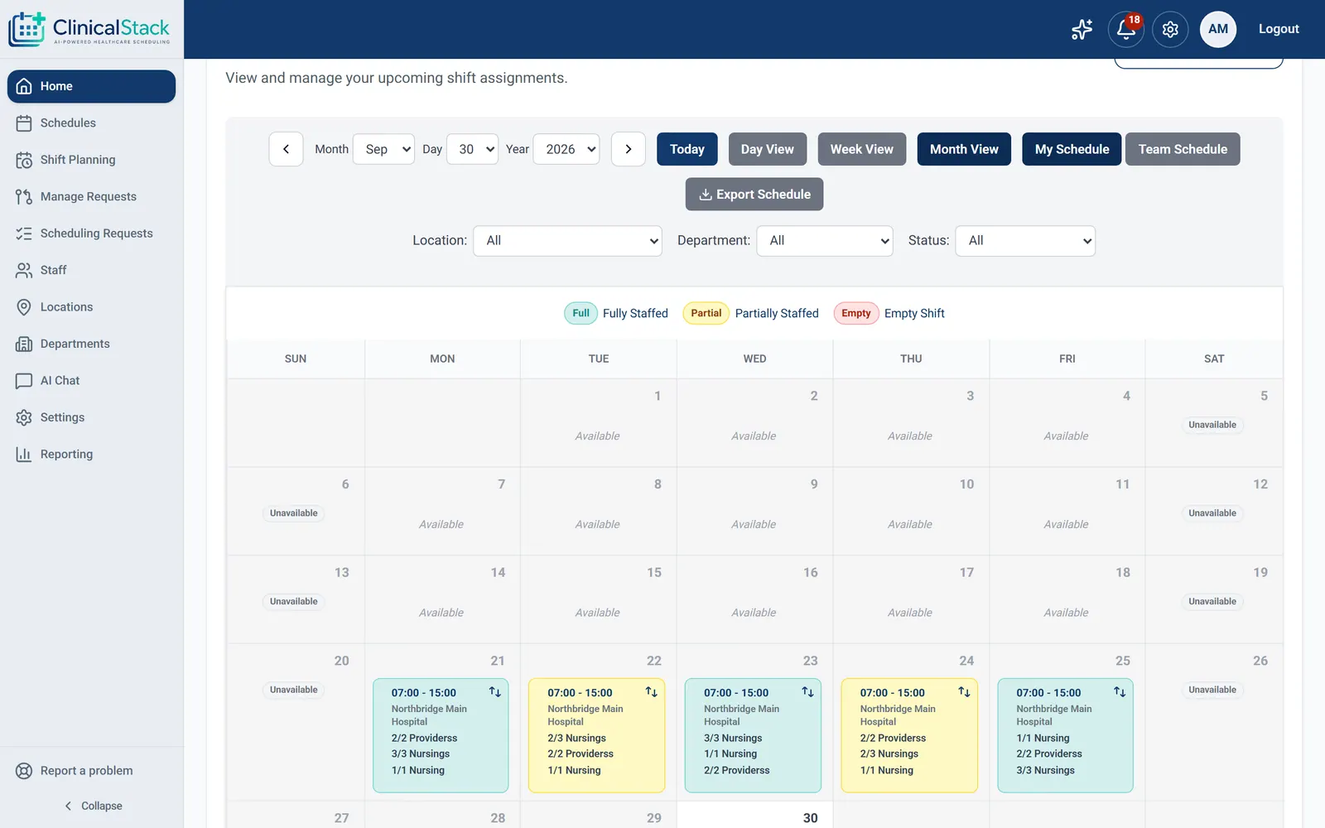Click the Logout link
The image size is (1325, 828).
pyautogui.click(x=1279, y=29)
